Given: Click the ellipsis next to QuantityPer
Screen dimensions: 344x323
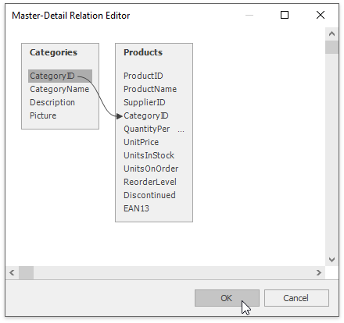Looking at the screenshot, I should pyautogui.click(x=181, y=131).
